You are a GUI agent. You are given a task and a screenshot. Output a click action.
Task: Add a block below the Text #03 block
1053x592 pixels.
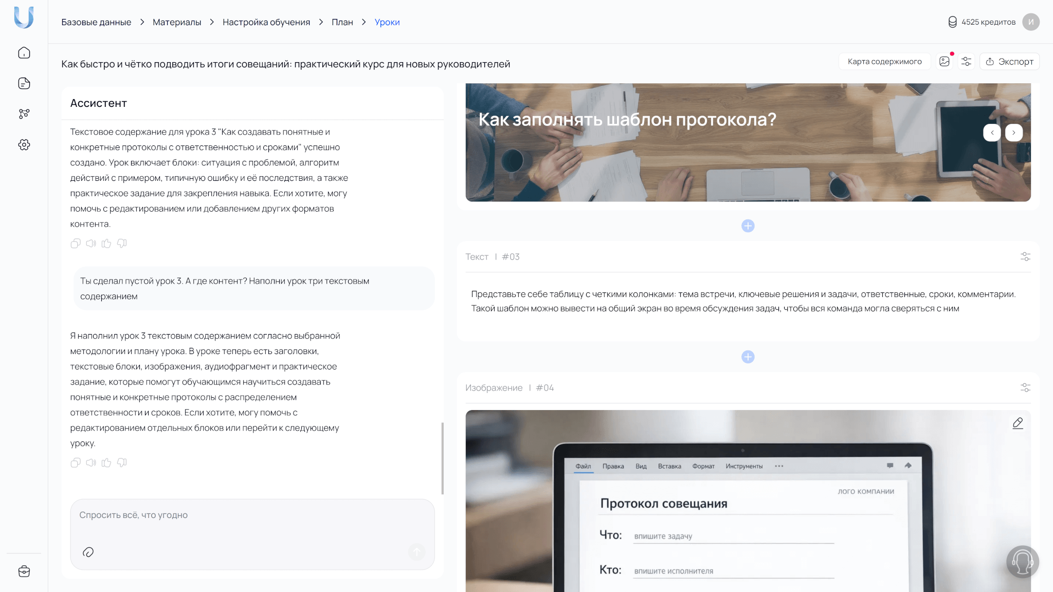(x=748, y=357)
